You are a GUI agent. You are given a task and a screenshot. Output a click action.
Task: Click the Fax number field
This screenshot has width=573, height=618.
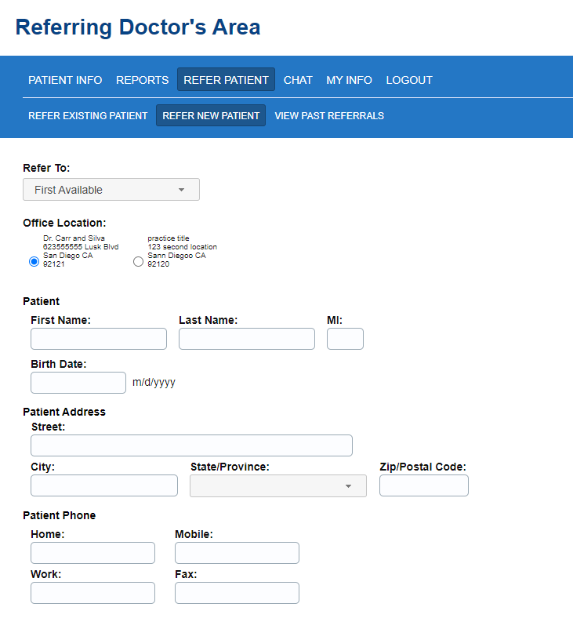click(x=237, y=593)
